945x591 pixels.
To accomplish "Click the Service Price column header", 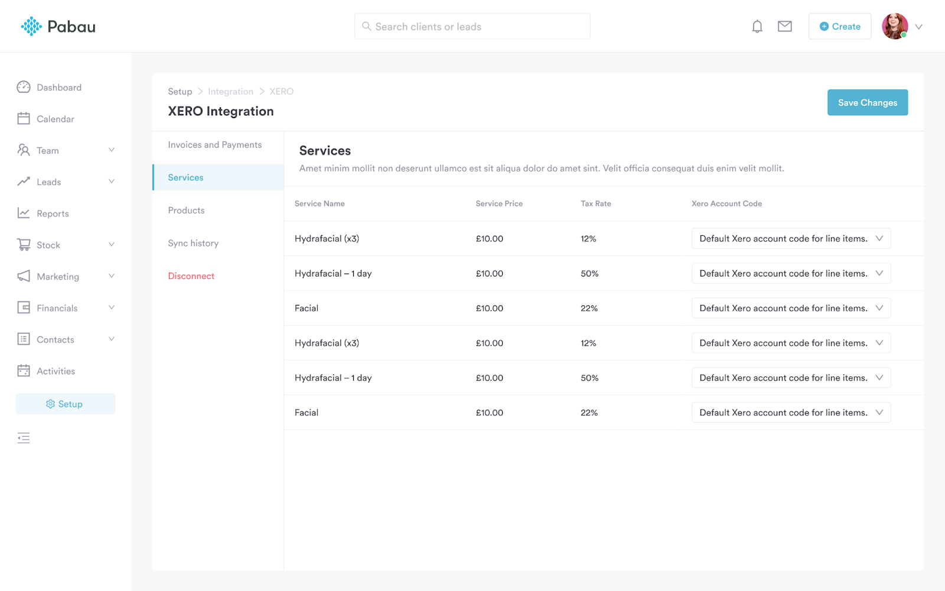I will (x=499, y=203).
